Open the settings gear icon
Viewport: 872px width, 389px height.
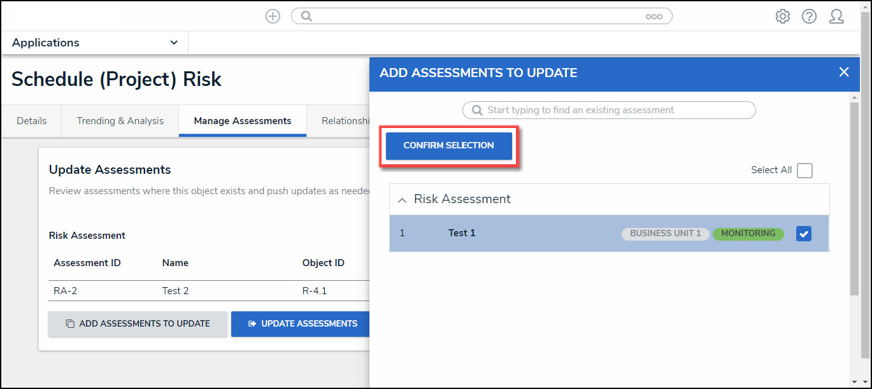point(782,17)
